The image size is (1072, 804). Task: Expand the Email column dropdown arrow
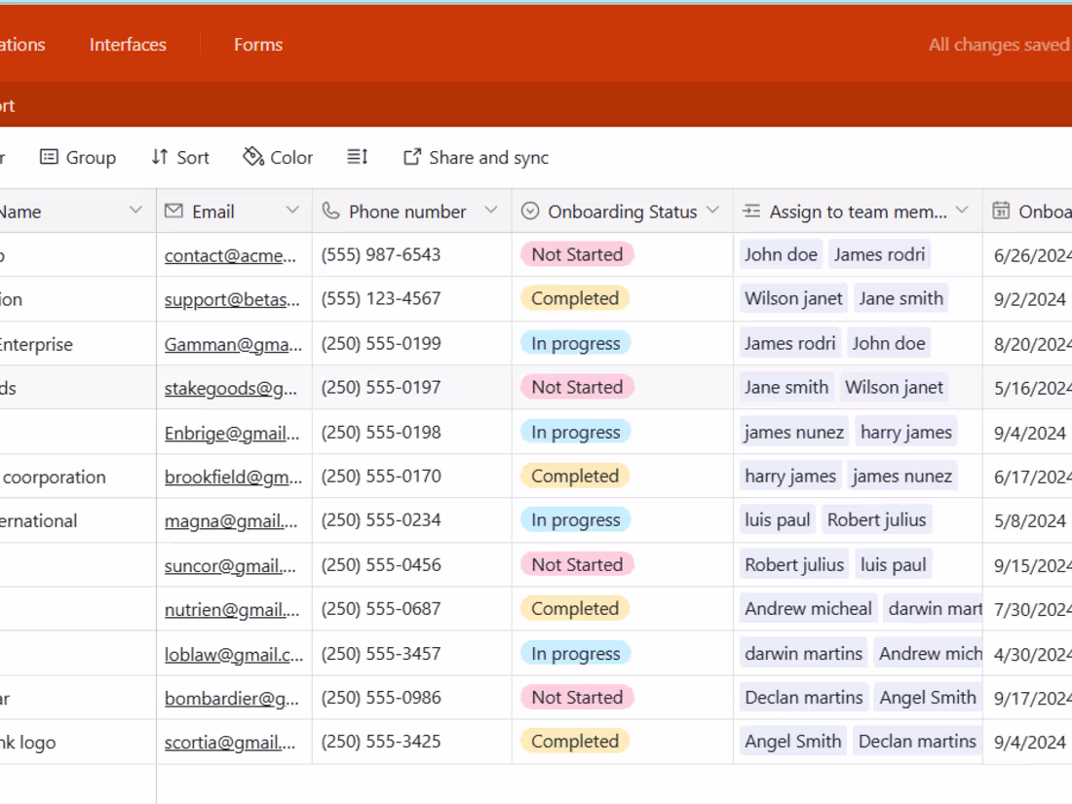click(x=292, y=211)
